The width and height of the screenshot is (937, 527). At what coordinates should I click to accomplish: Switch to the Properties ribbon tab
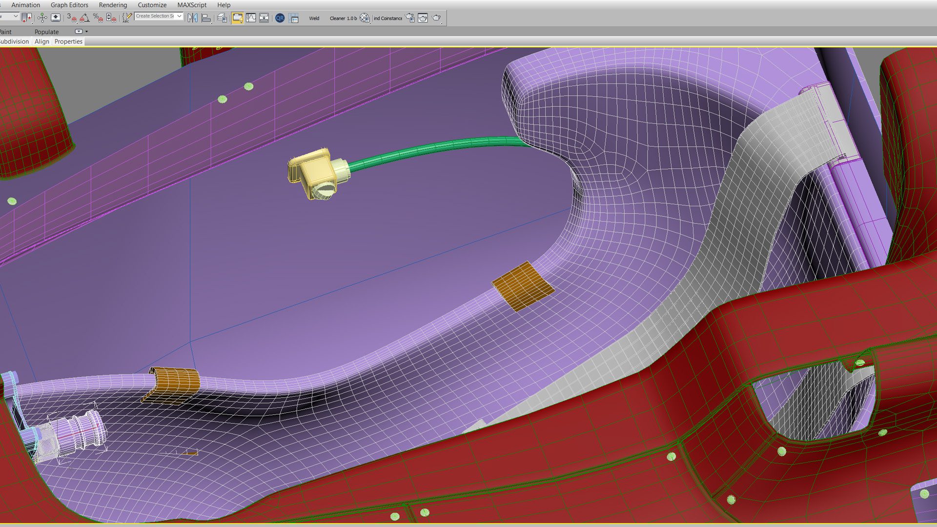[x=68, y=41]
